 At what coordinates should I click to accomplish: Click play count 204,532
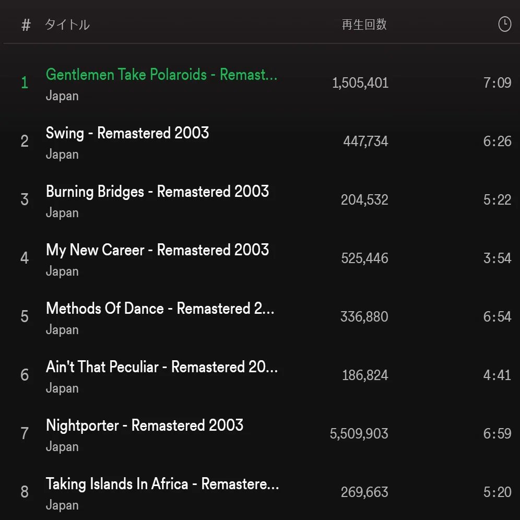pyautogui.click(x=364, y=199)
